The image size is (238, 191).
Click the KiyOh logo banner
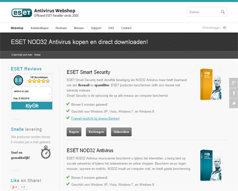coord(32,106)
